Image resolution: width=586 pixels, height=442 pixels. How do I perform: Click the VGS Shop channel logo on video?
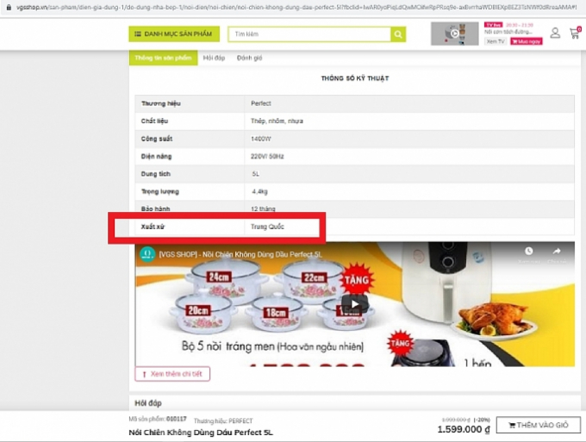(147, 254)
